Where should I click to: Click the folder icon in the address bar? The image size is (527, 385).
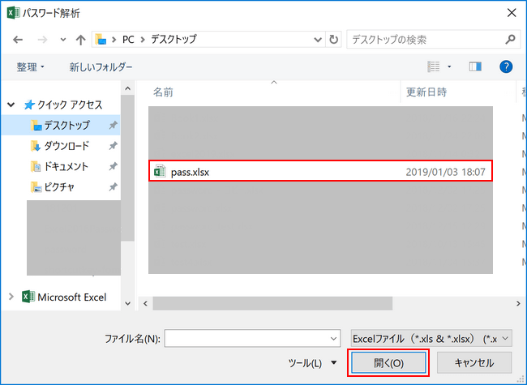tap(101, 39)
